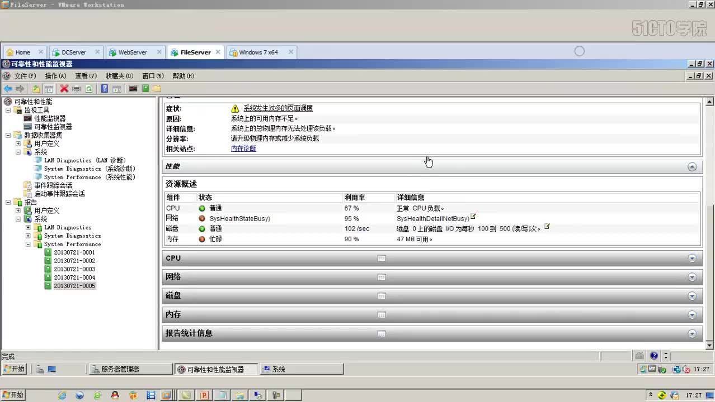Click the yellow folder toolbar icon
The height and width of the screenshot is (402, 715).
tap(157, 89)
